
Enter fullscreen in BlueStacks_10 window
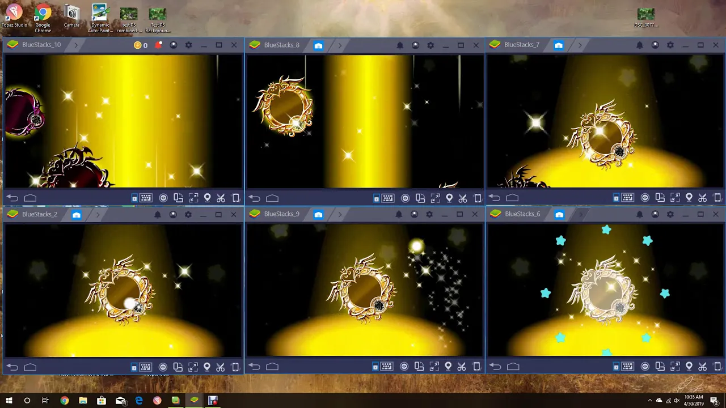[x=193, y=198]
